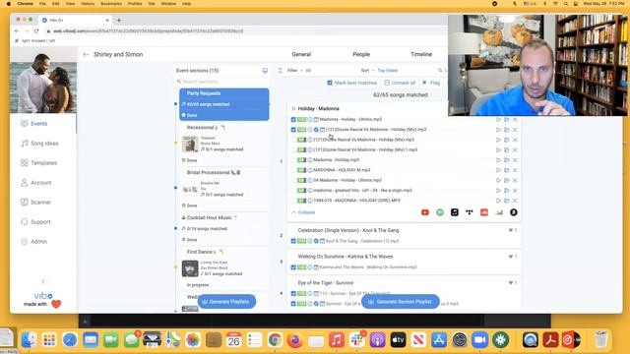The image size is (630, 354).
Task: Open Admin in the sidebar
Action: pyautogui.click(x=34, y=242)
